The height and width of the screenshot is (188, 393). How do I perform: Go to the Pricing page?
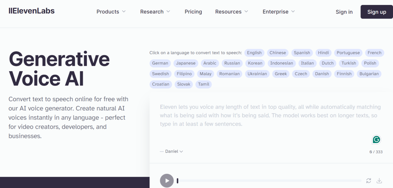point(193,12)
